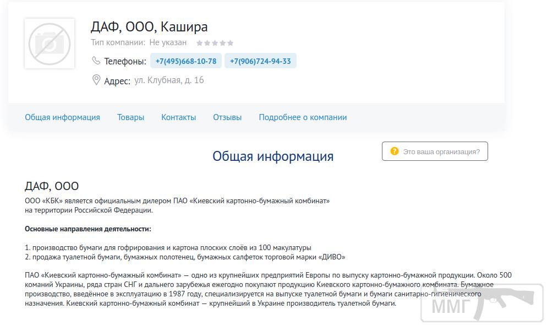Click the address 'ул. Клубная, д. 16'
Image resolution: width=547 pixels, height=325 pixels.
(x=169, y=80)
